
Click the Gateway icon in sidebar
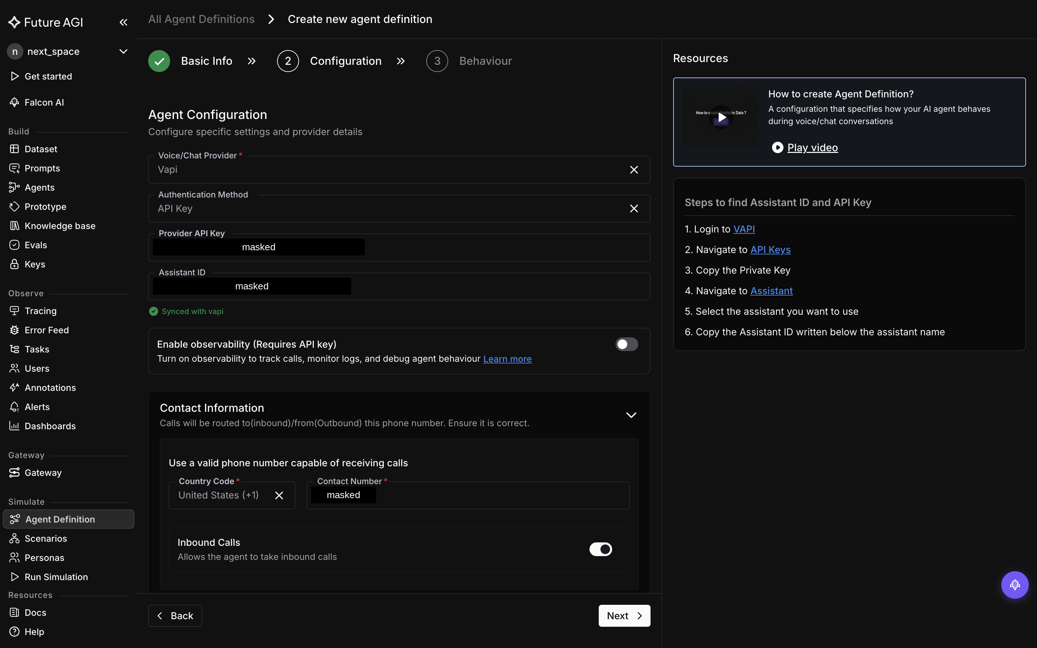click(x=14, y=472)
